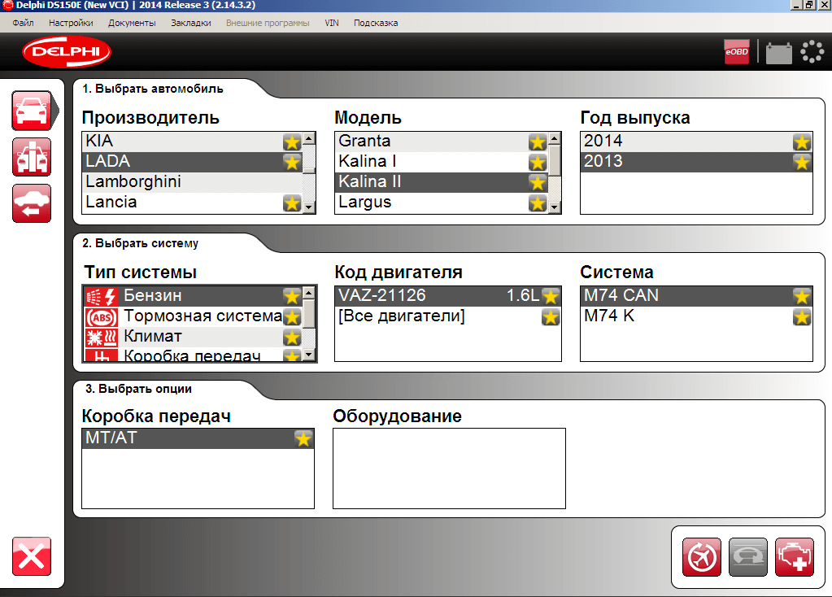Open the Файл menu

[24, 23]
